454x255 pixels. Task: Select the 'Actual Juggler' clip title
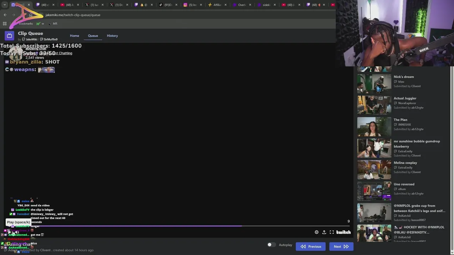click(405, 98)
